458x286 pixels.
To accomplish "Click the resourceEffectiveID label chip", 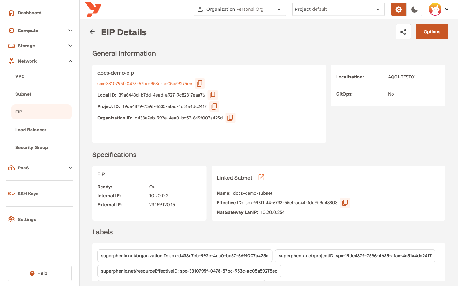I will pos(189,271).
